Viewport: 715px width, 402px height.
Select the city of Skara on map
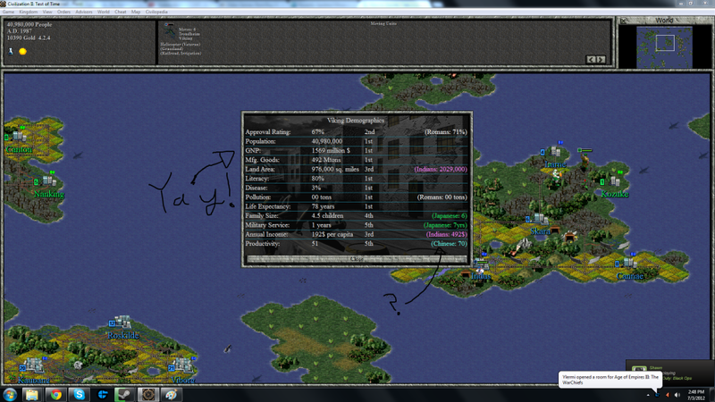click(540, 218)
